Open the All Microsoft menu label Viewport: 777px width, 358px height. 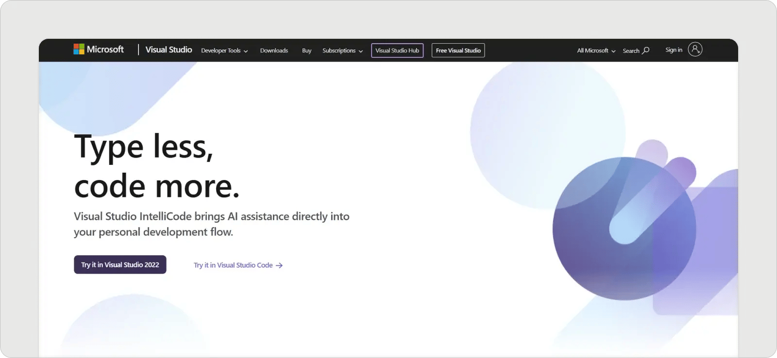[x=592, y=50]
